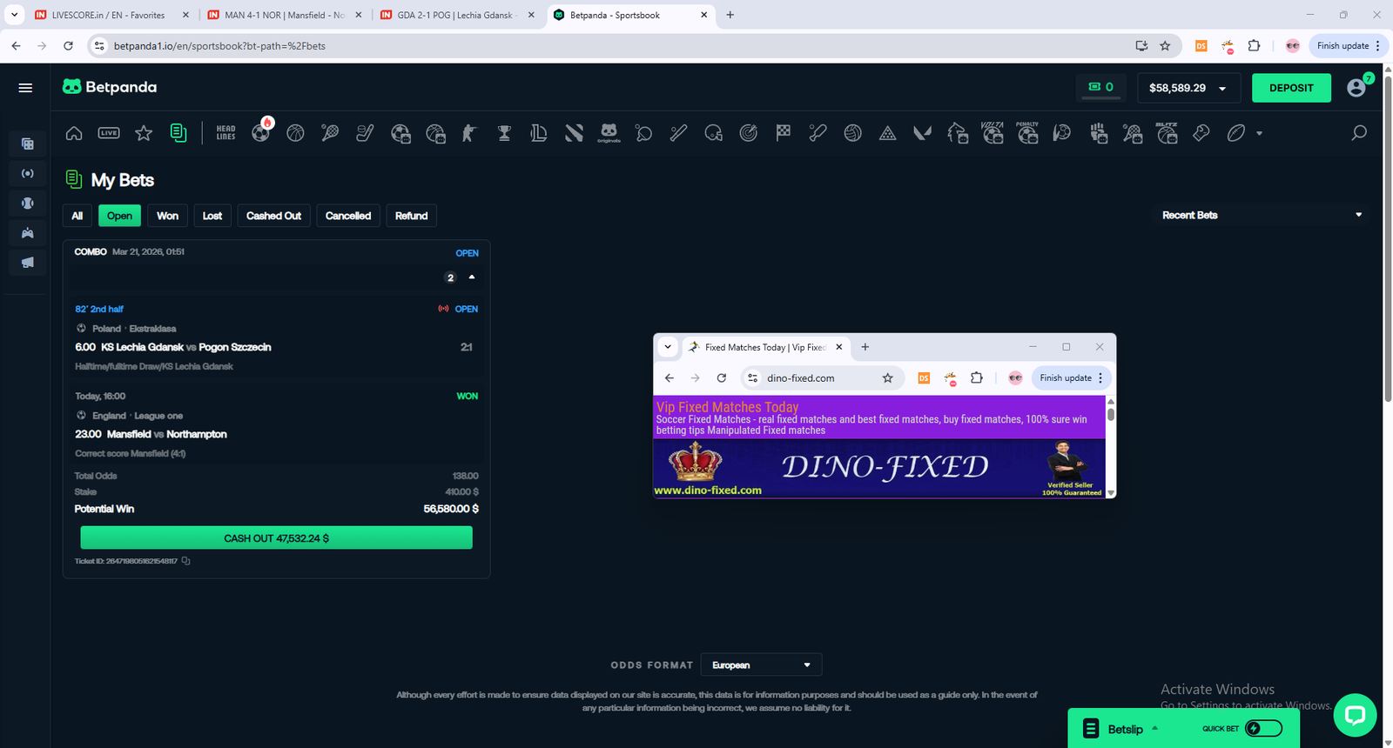Viewport: 1393px width, 748px height.
Task: Select the Darts target sport icon
Action: click(748, 133)
